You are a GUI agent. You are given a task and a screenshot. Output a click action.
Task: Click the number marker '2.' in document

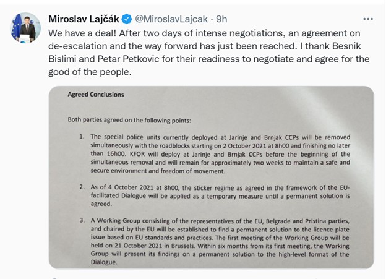point(82,187)
